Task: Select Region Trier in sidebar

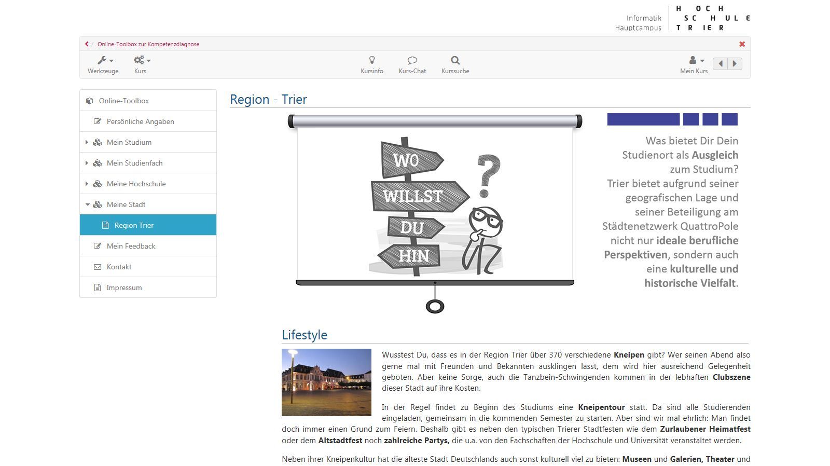Action: (134, 225)
